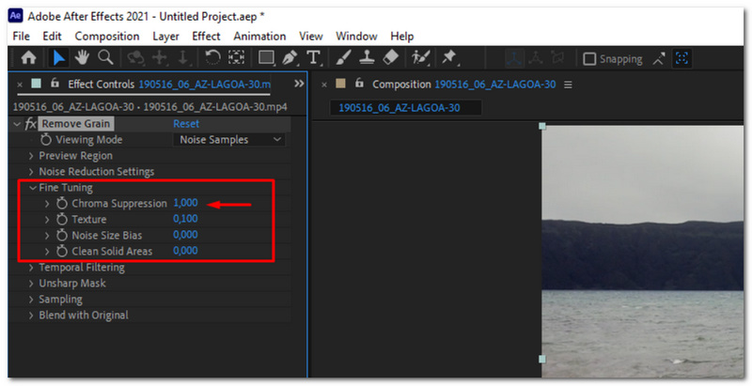Select the 190516_06_AZ-LAGOA-30 composition tab

(406, 108)
